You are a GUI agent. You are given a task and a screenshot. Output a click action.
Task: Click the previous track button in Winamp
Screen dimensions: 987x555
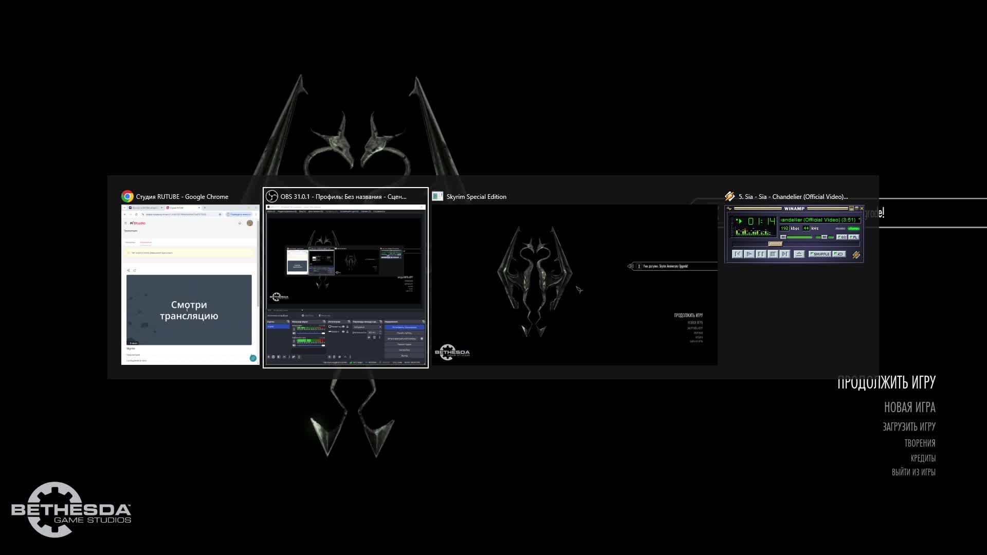(738, 254)
